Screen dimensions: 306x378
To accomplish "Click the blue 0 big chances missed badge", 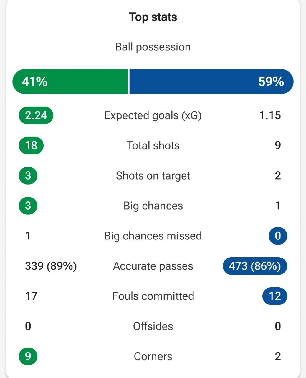I will click(278, 236).
